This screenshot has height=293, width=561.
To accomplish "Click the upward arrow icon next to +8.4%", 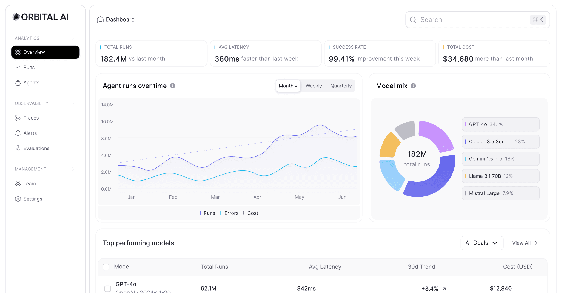I will [444, 289].
